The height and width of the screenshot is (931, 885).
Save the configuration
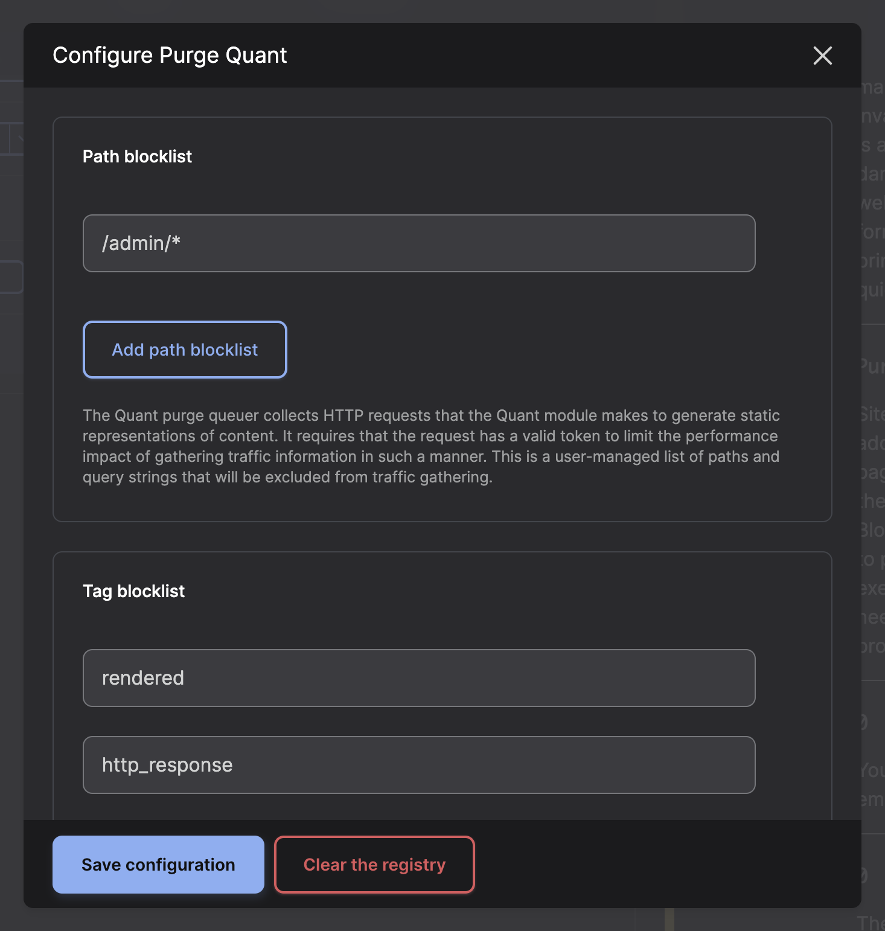pyautogui.click(x=158, y=865)
